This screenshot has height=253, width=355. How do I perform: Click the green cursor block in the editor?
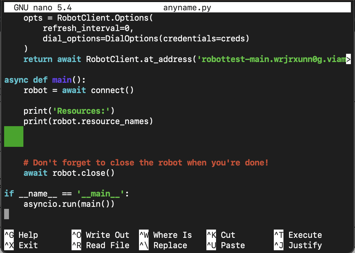(14, 136)
